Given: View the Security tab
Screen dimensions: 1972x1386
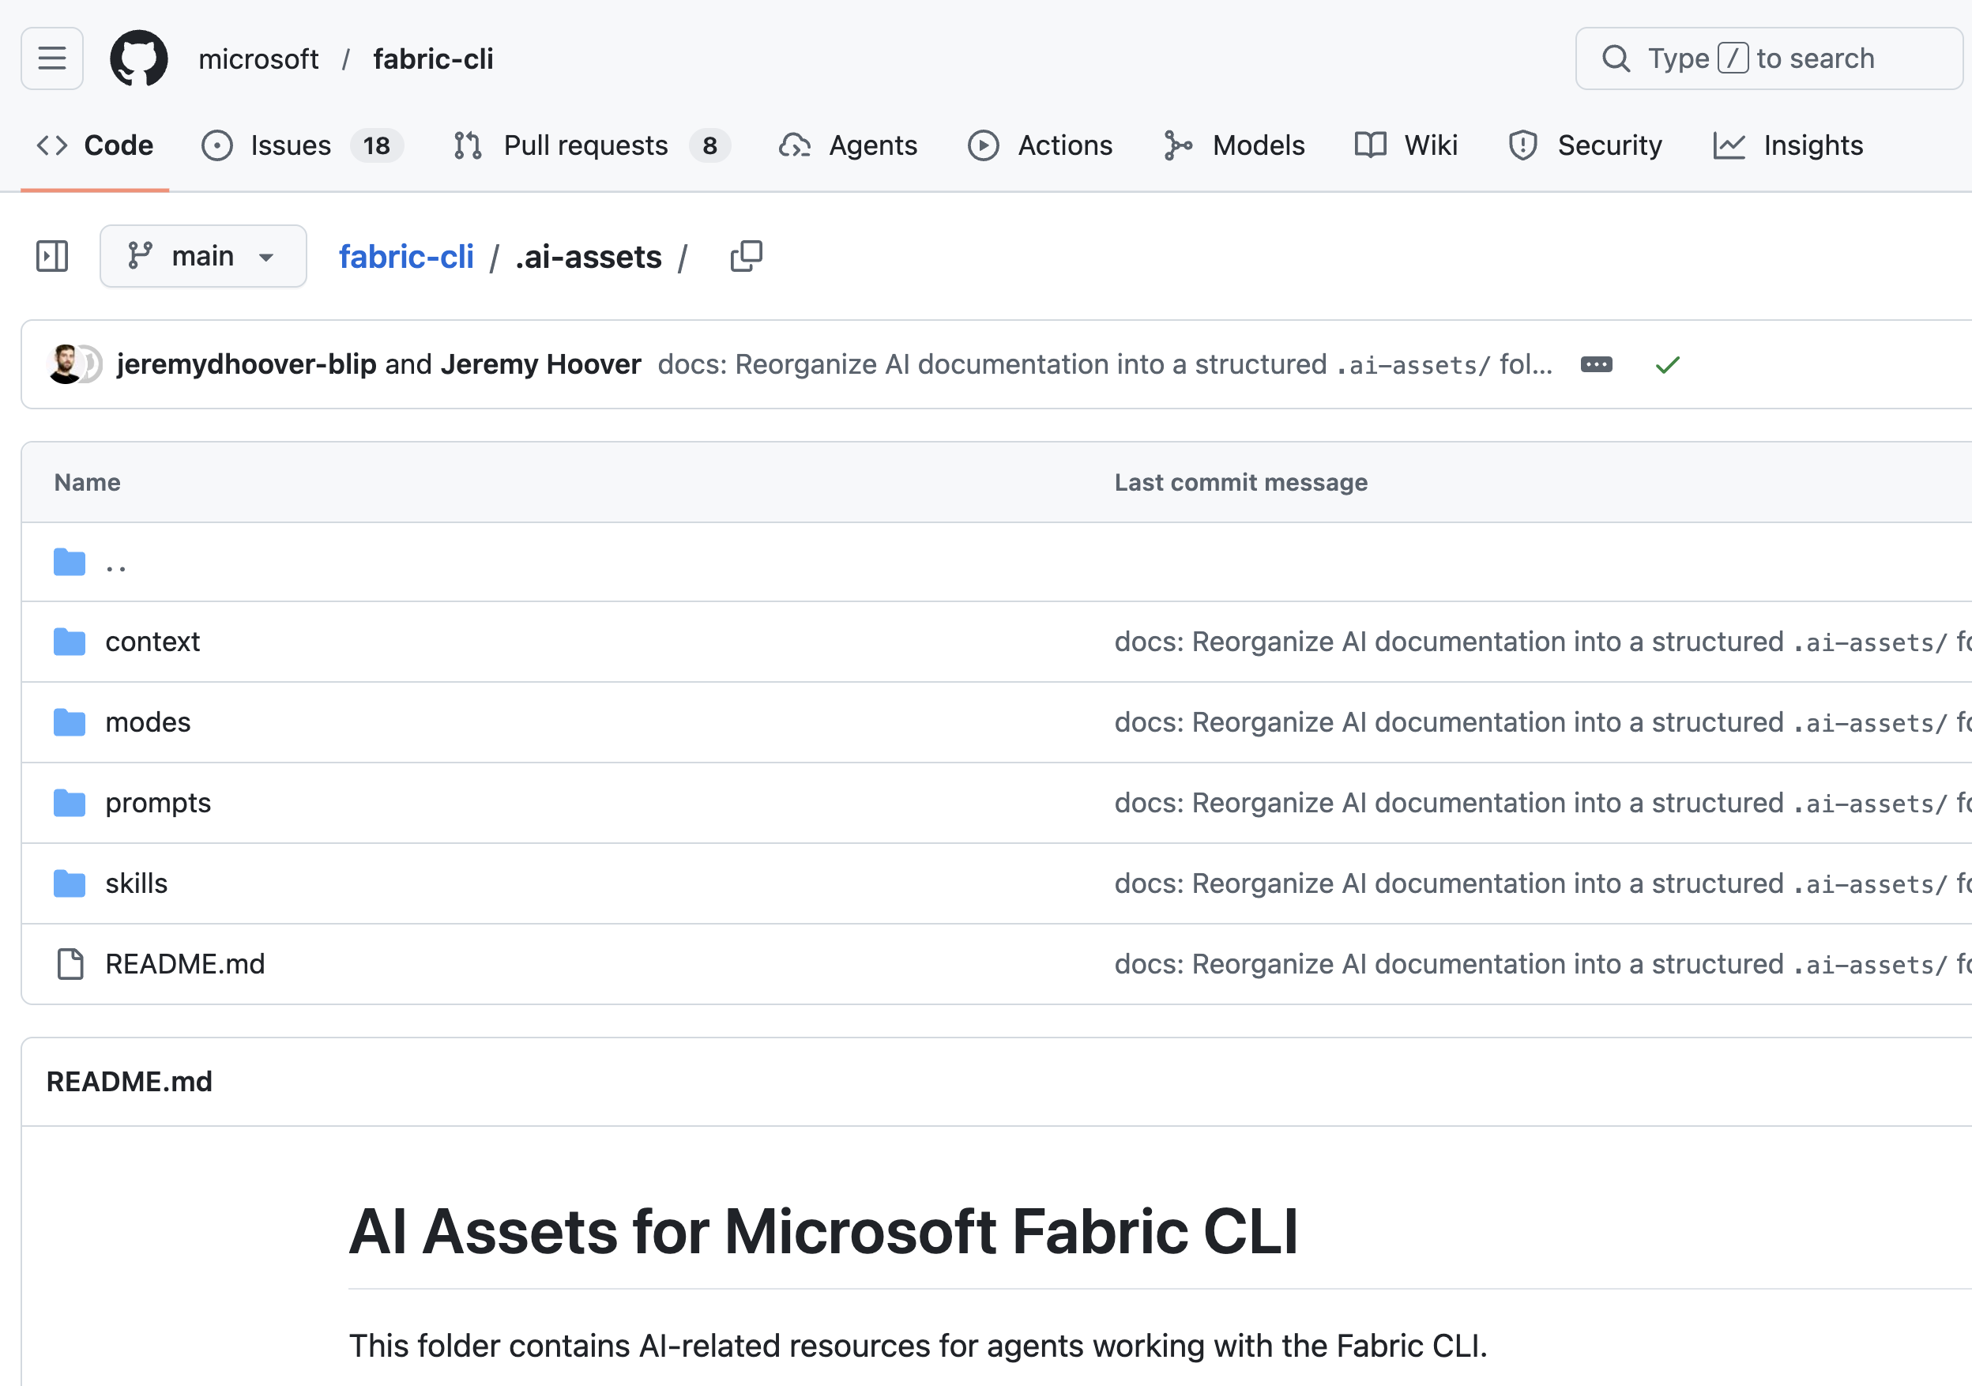Looking at the screenshot, I should pyautogui.click(x=1586, y=145).
